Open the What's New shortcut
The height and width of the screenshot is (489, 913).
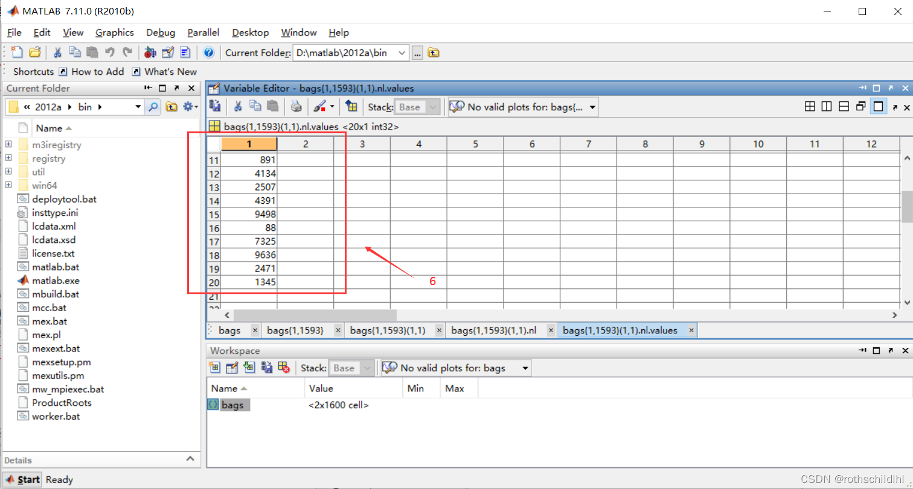tap(165, 72)
